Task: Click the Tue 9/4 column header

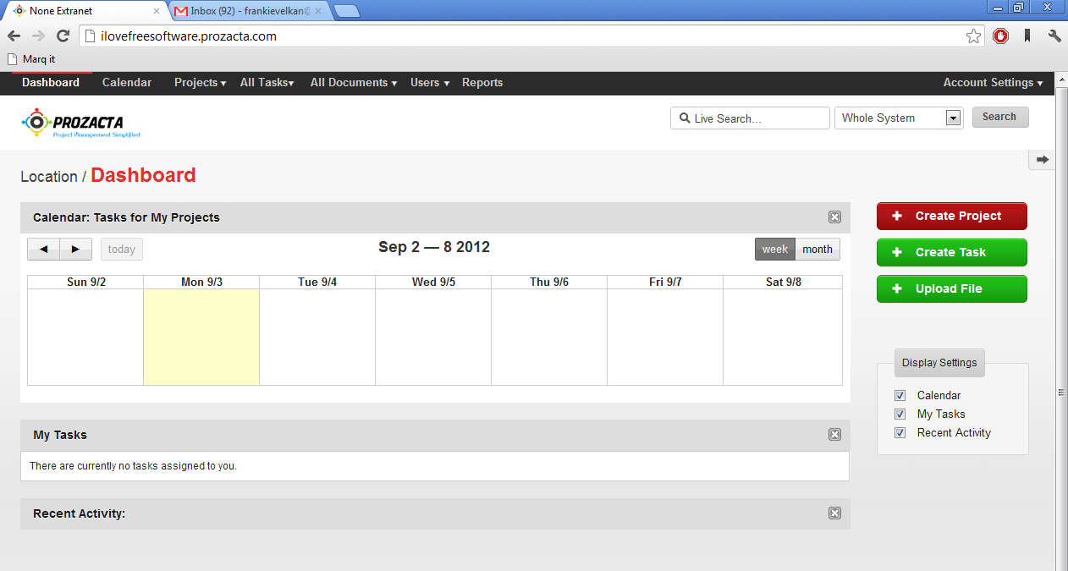Action: point(317,283)
